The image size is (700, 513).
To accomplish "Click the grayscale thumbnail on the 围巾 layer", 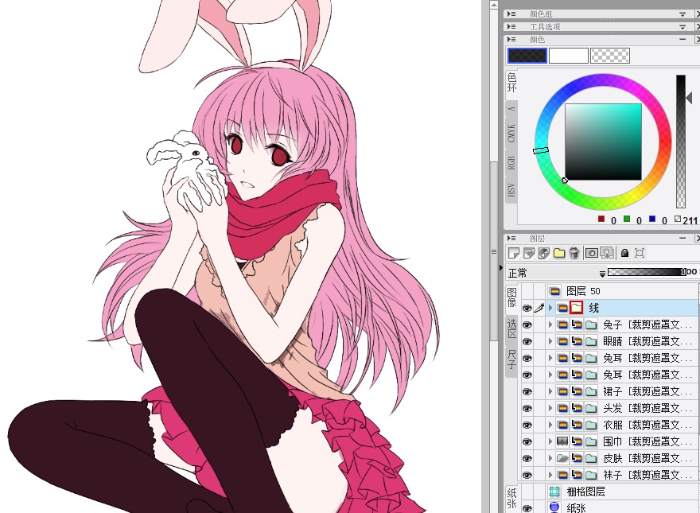I will [562, 441].
